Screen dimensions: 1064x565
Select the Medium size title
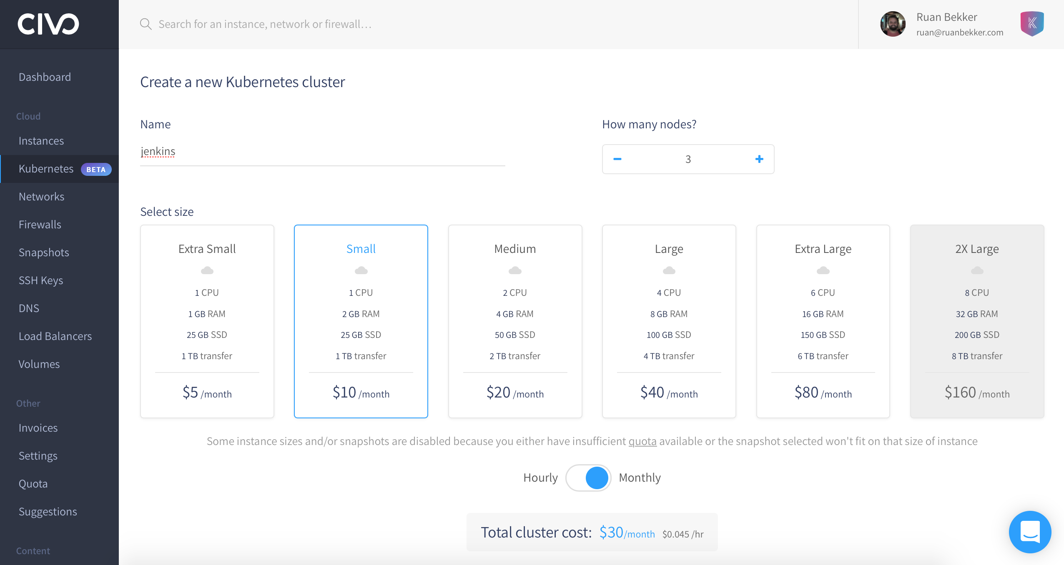tap(515, 249)
